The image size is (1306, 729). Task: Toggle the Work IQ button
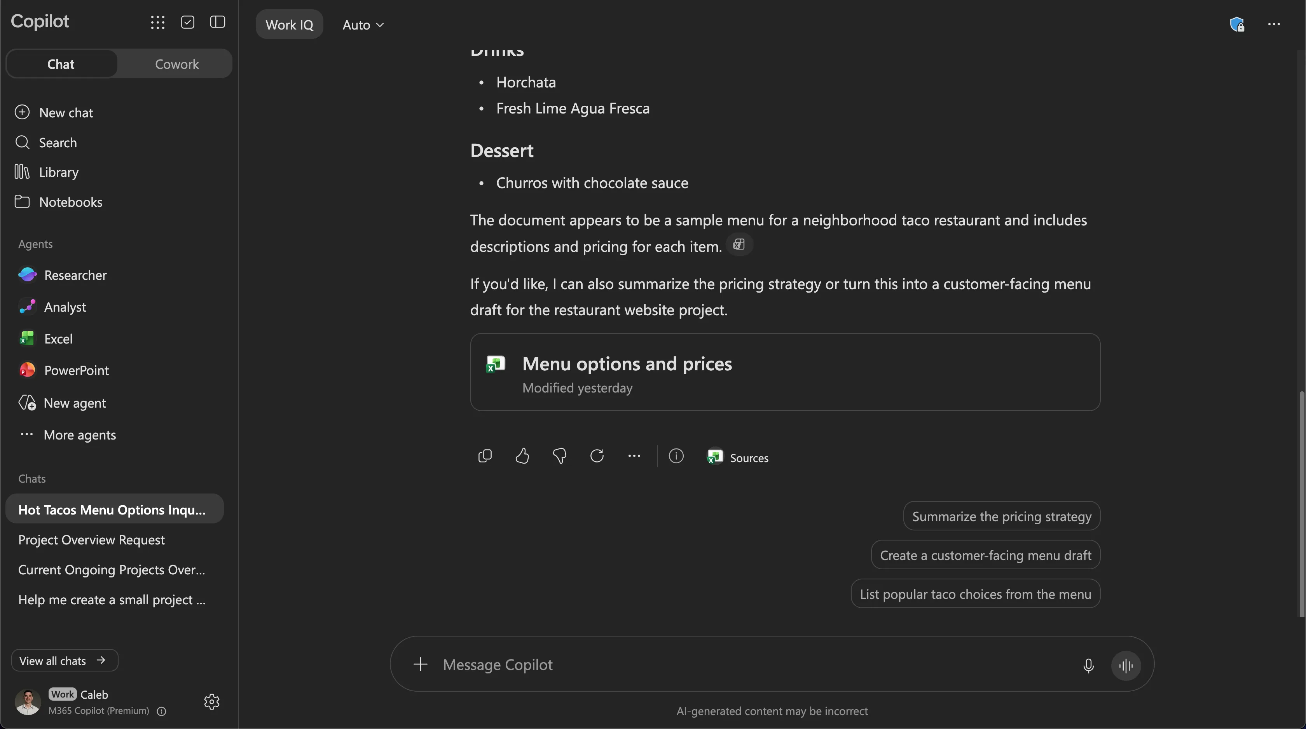[x=290, y=24]
